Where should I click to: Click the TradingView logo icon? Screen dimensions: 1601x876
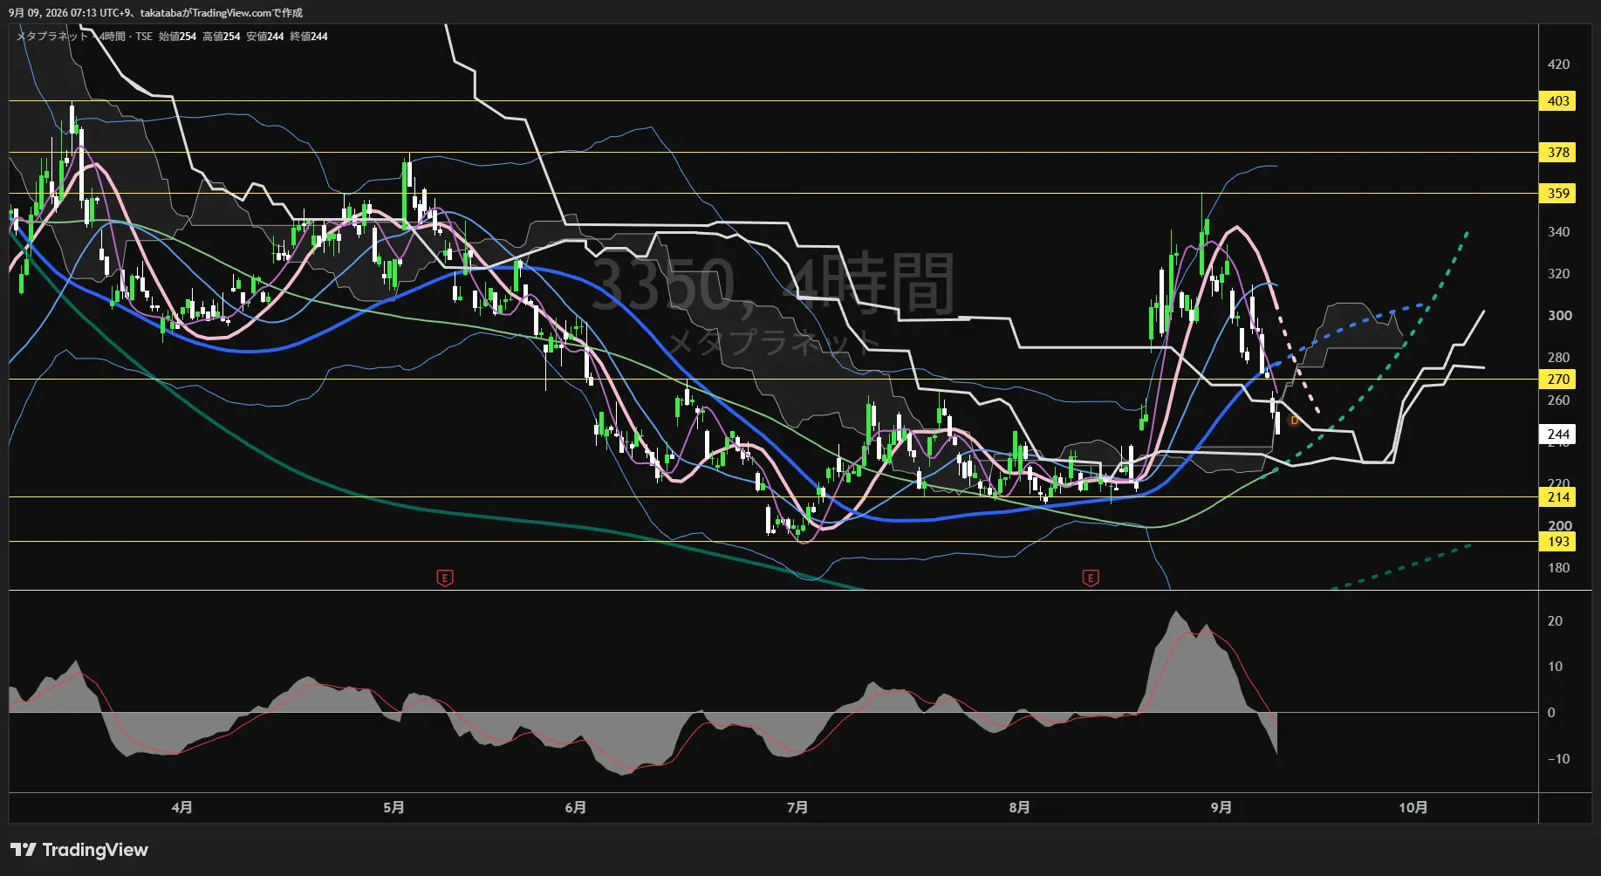point(24,850)
